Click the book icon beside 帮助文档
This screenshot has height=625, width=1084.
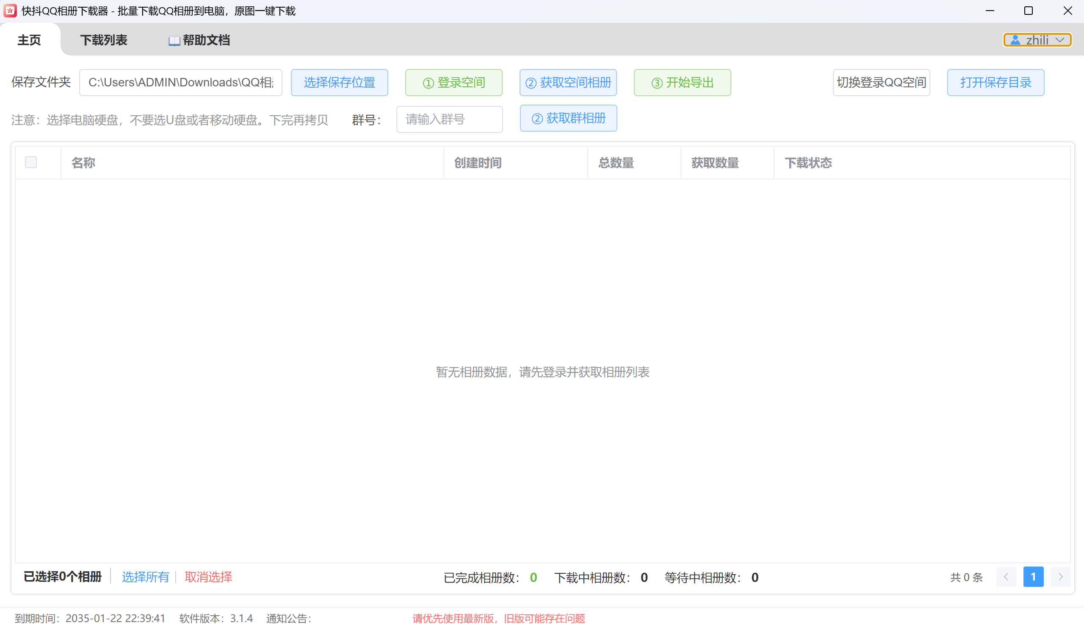tap(174, 41)
